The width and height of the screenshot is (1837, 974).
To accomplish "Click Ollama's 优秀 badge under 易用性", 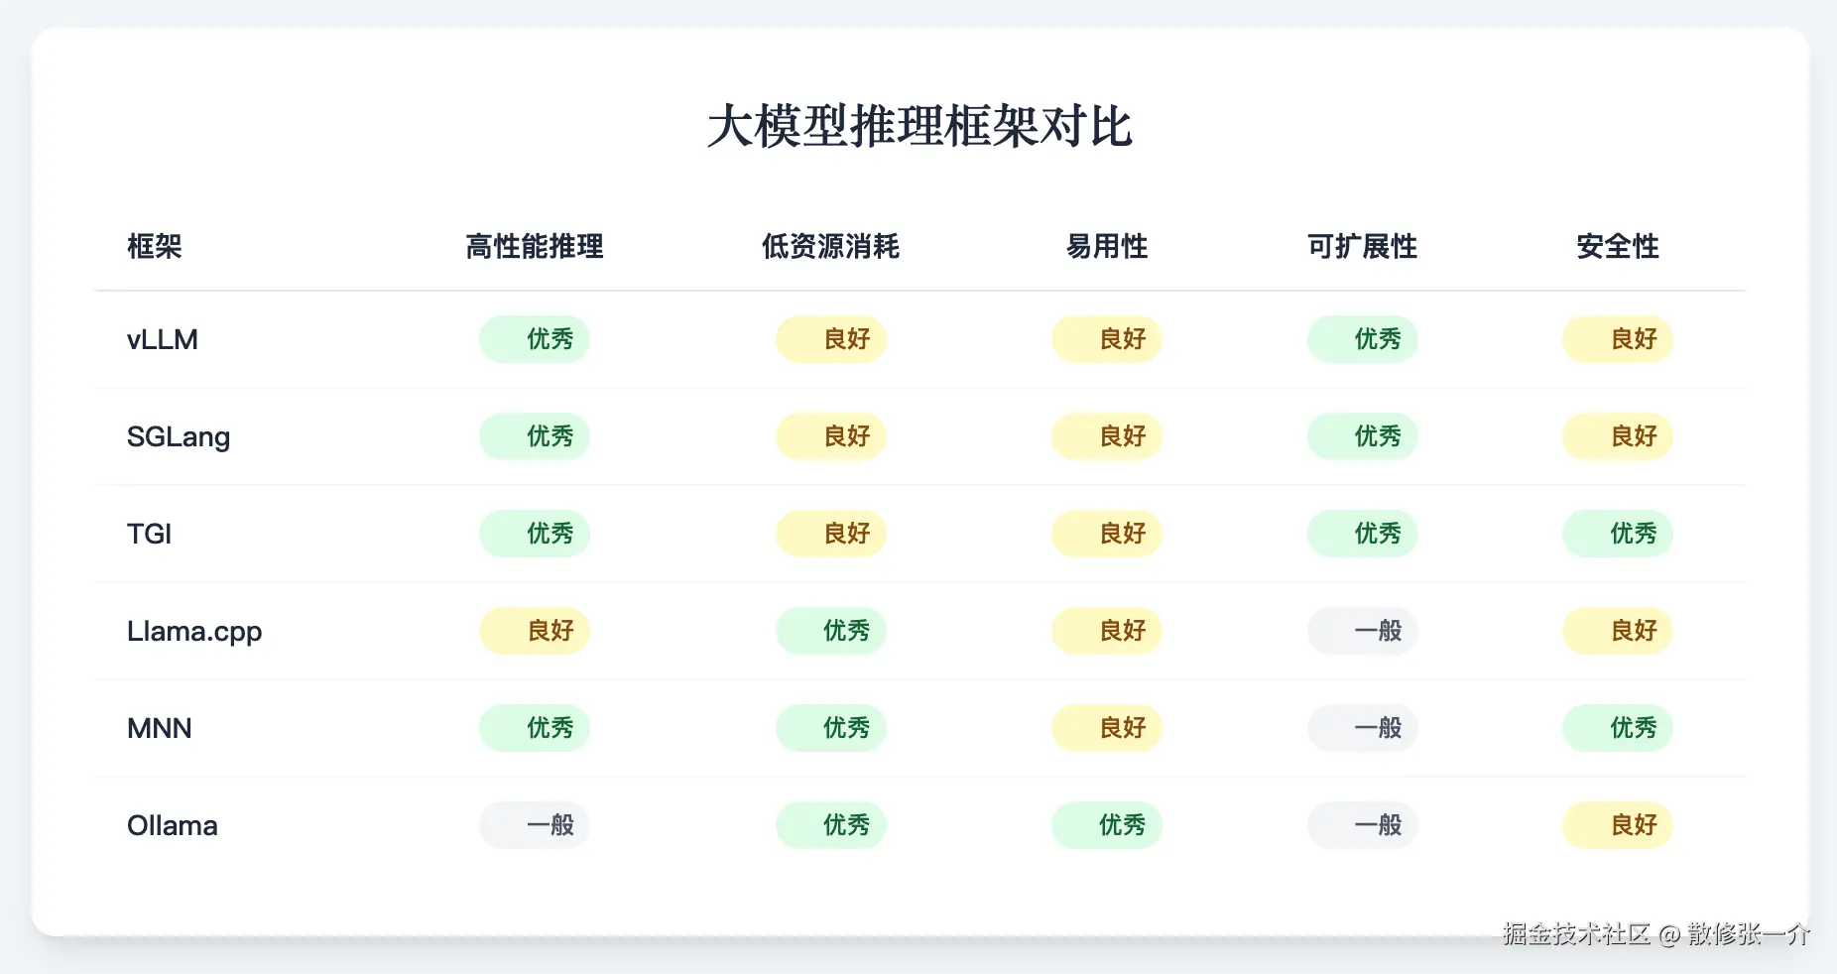I will (1107, 825).
